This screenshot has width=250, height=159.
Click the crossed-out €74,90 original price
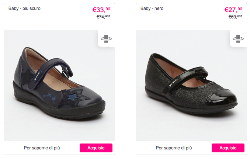[x=103, y=17]
